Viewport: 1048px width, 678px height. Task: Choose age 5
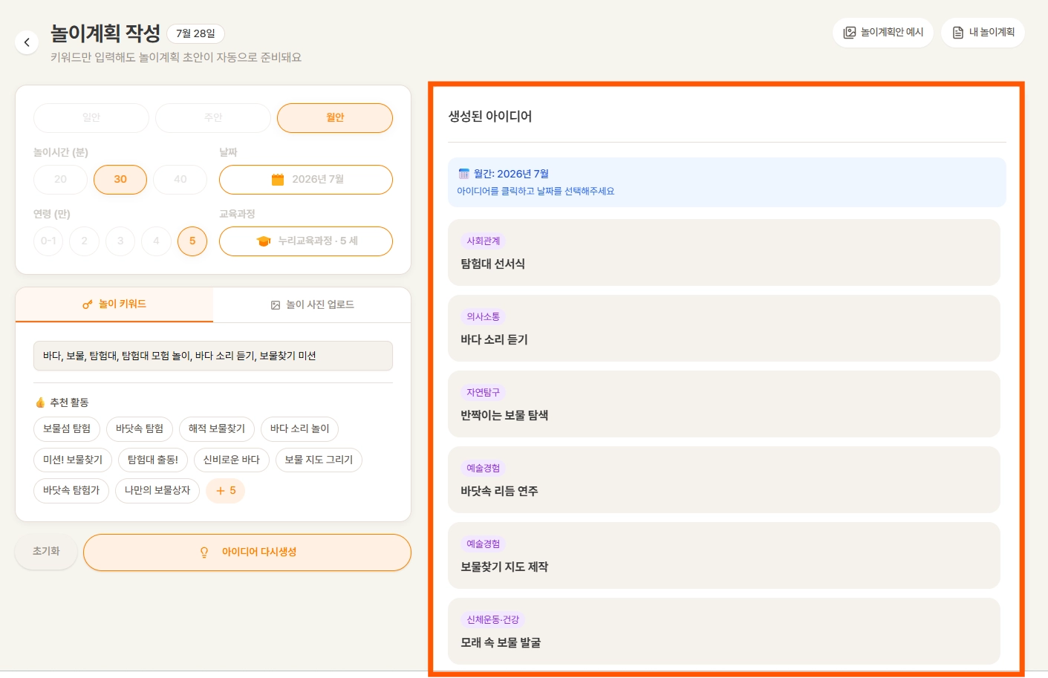point(192,241)
